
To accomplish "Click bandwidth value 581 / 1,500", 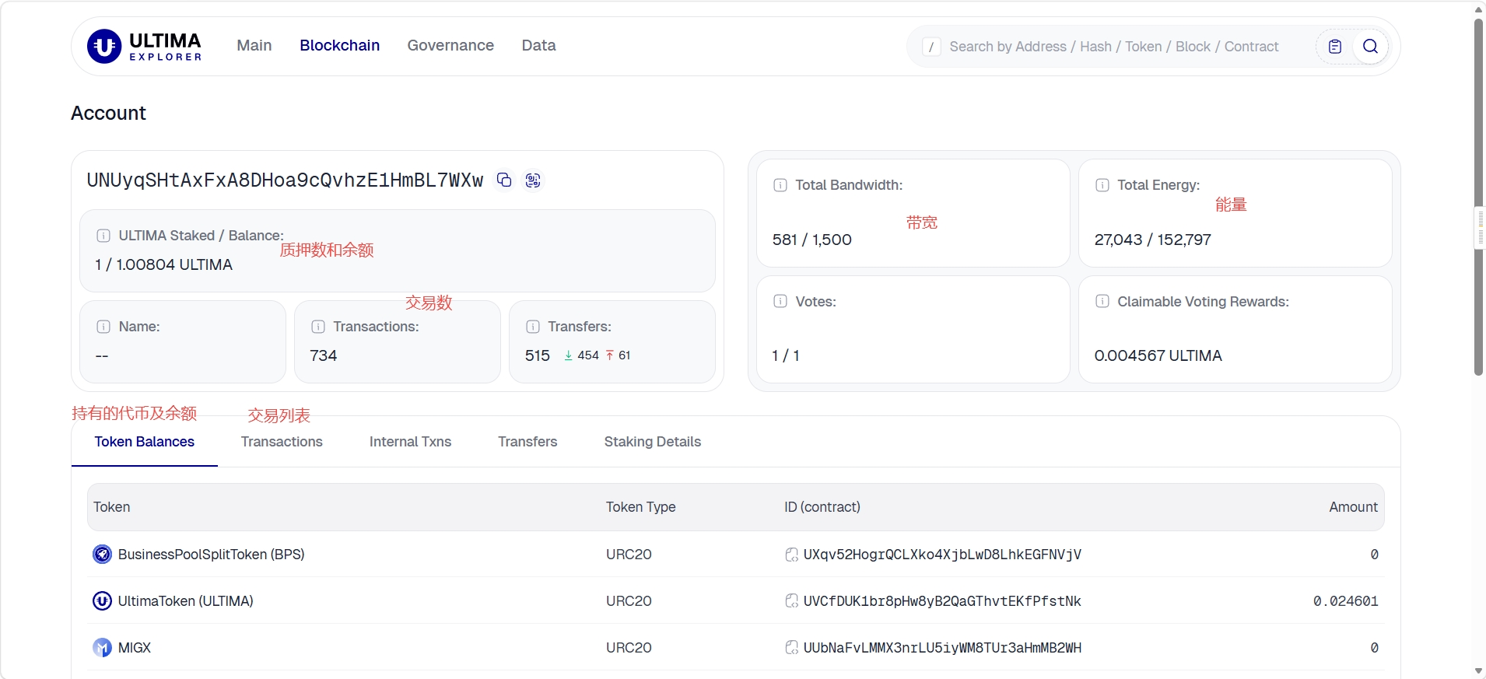I will click(811, 240).
